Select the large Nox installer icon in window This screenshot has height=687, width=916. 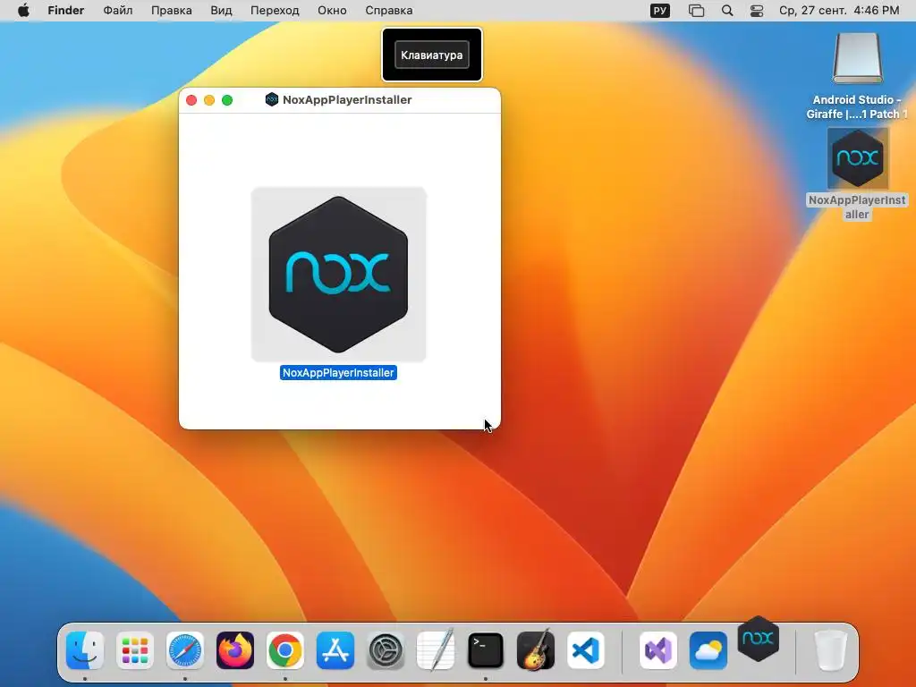338,275
